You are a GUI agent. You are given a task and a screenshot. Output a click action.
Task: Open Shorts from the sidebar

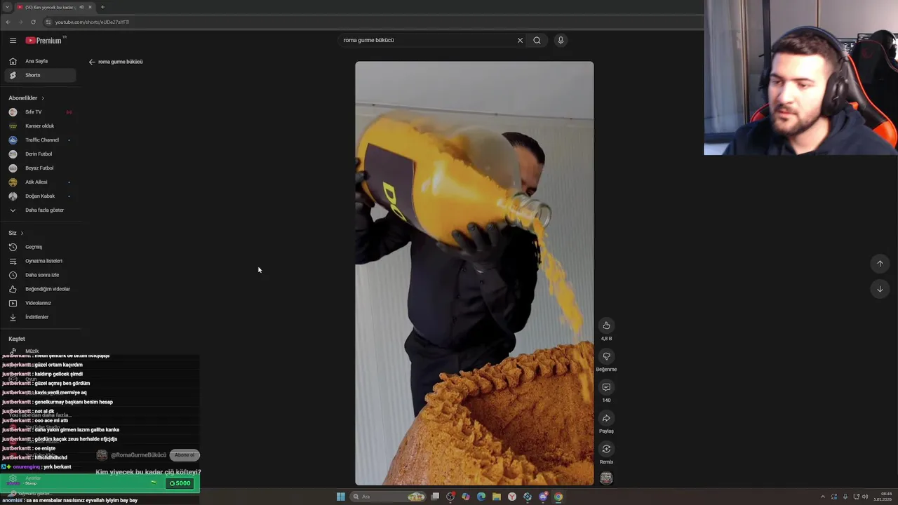pyautogui.click(x=39, y=75)
